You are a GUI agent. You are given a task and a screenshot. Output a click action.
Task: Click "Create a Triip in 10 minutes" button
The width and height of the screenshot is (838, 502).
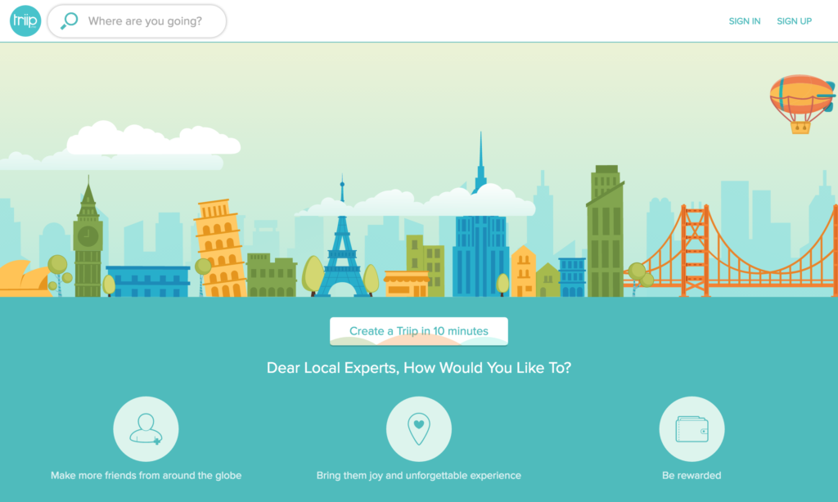[x=419, y=331]
